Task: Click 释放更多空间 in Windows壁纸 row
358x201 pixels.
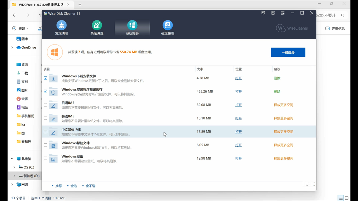Action: [x=283, y=159]
